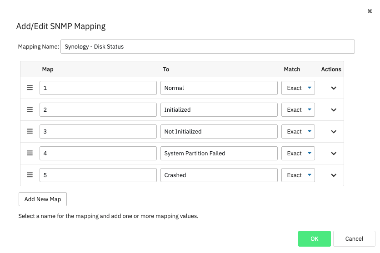The image size is (380, 253).
Task: Focus the Mapping Name field
Action: click(208, 46)
